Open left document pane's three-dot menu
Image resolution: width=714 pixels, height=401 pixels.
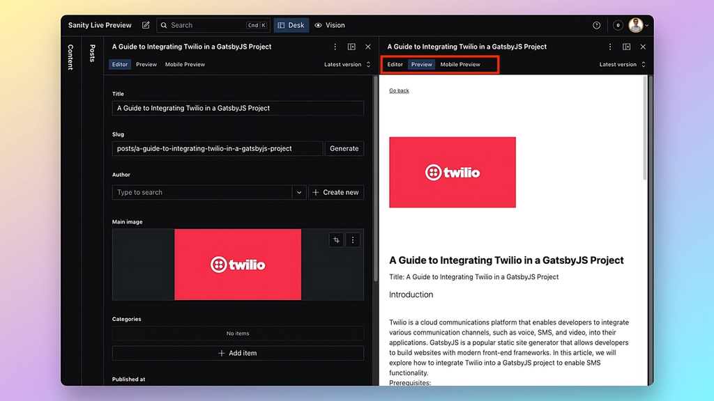(335, 47)
